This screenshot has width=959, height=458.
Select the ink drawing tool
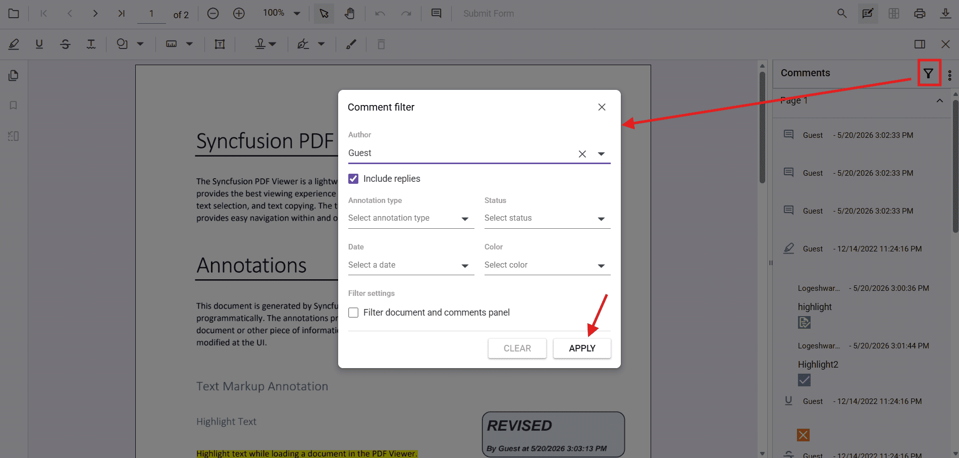351,44
